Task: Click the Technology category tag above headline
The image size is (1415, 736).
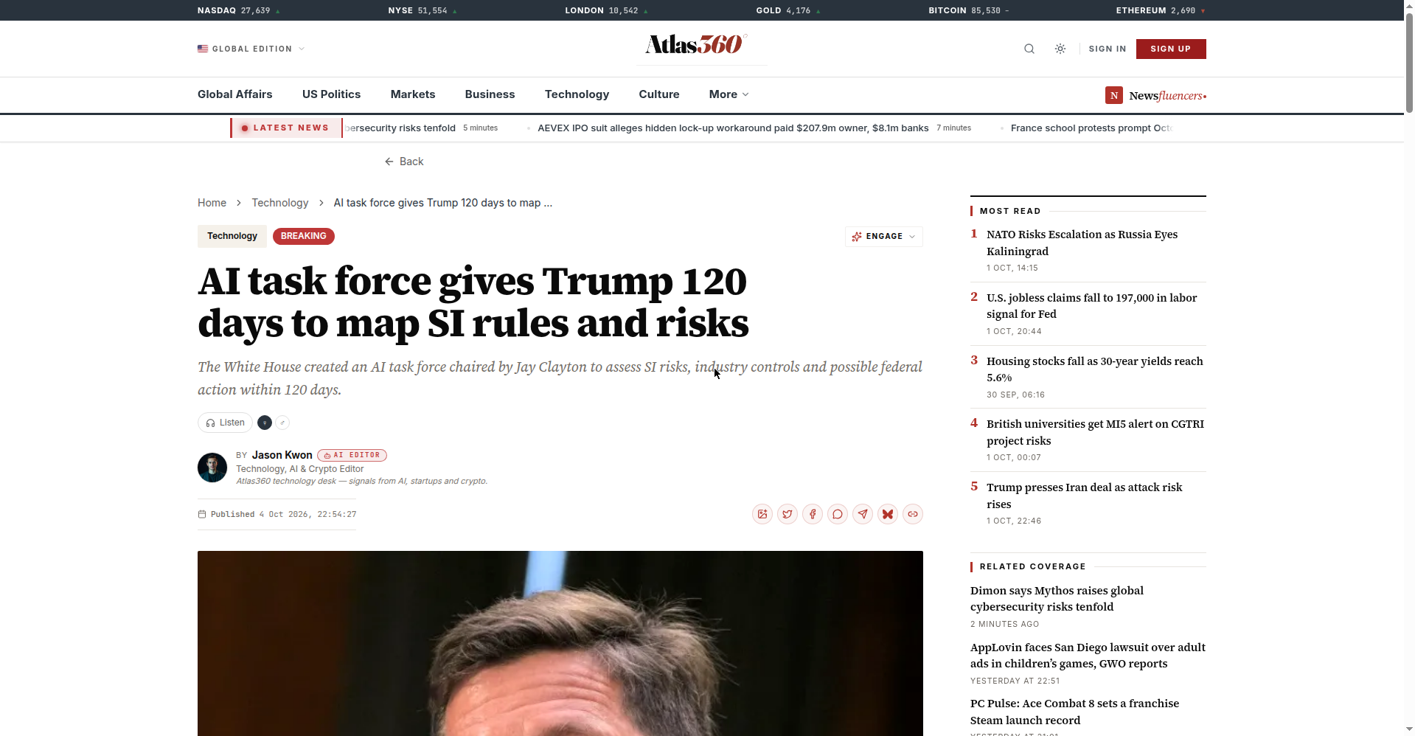Action: point(232,236)
